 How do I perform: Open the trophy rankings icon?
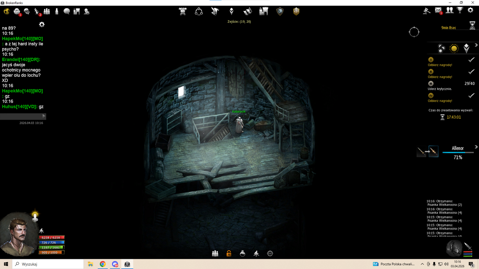pyautogui.click(x=460, y=10)
